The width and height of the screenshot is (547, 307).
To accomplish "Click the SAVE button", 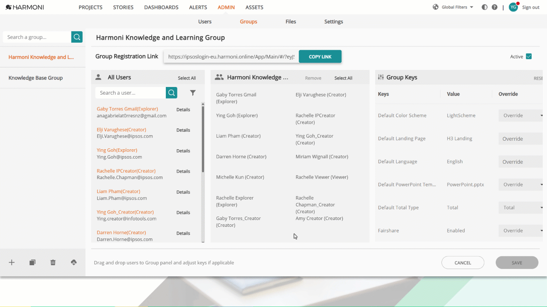I will [x=517, y=263].
